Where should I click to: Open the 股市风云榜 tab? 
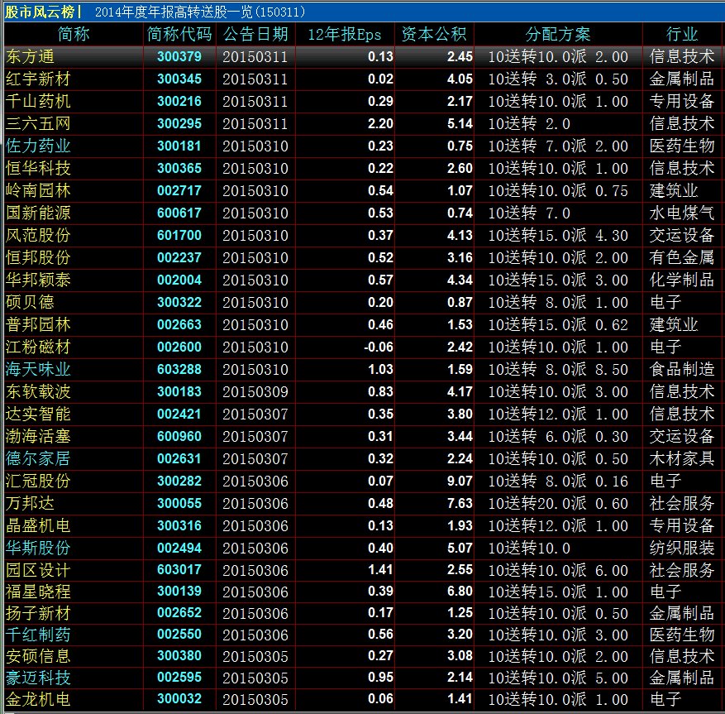tap(41, 12)
